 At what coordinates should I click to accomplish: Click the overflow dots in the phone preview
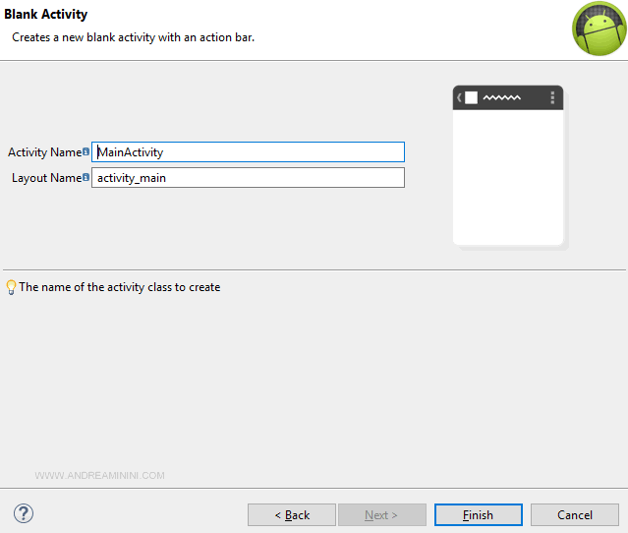click(x=552, y=97)
